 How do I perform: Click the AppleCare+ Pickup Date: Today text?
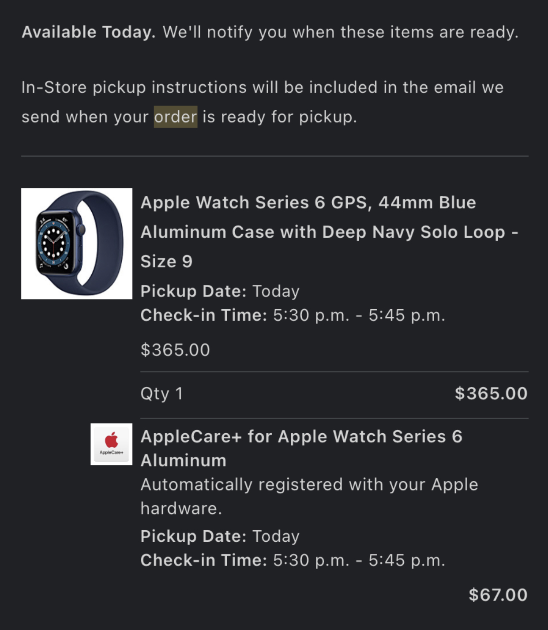click(220, 536)
